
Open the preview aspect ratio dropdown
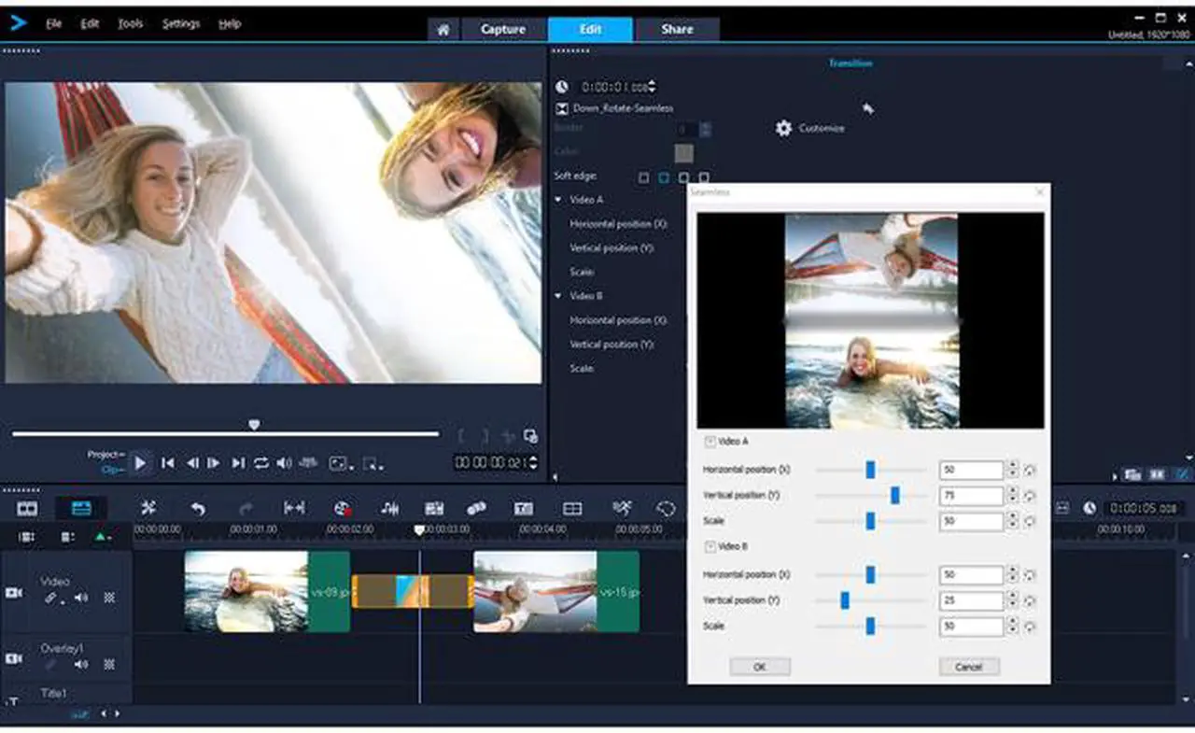coord(341,463)
